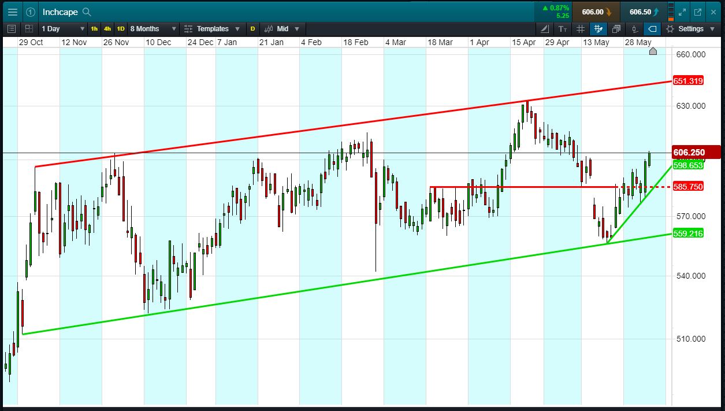Click the circled number one icon
The image size is (725, 411).
pos(31,12)
